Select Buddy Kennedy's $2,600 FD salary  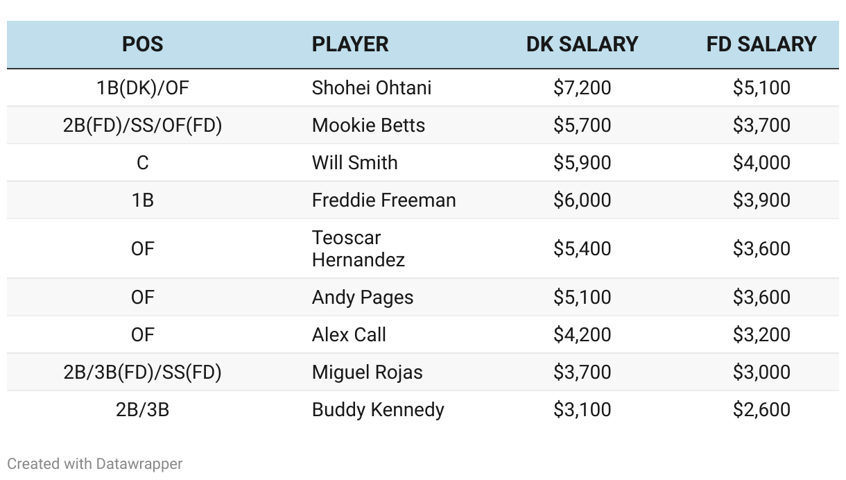click(761, 409)
